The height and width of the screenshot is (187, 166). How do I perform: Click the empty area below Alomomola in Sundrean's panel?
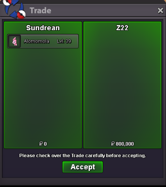tap(43, 94)
